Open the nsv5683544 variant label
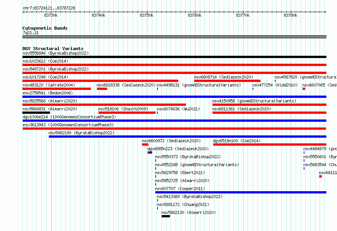The width and height of the screenshot is (337, 231). click(x=320, y=165)
